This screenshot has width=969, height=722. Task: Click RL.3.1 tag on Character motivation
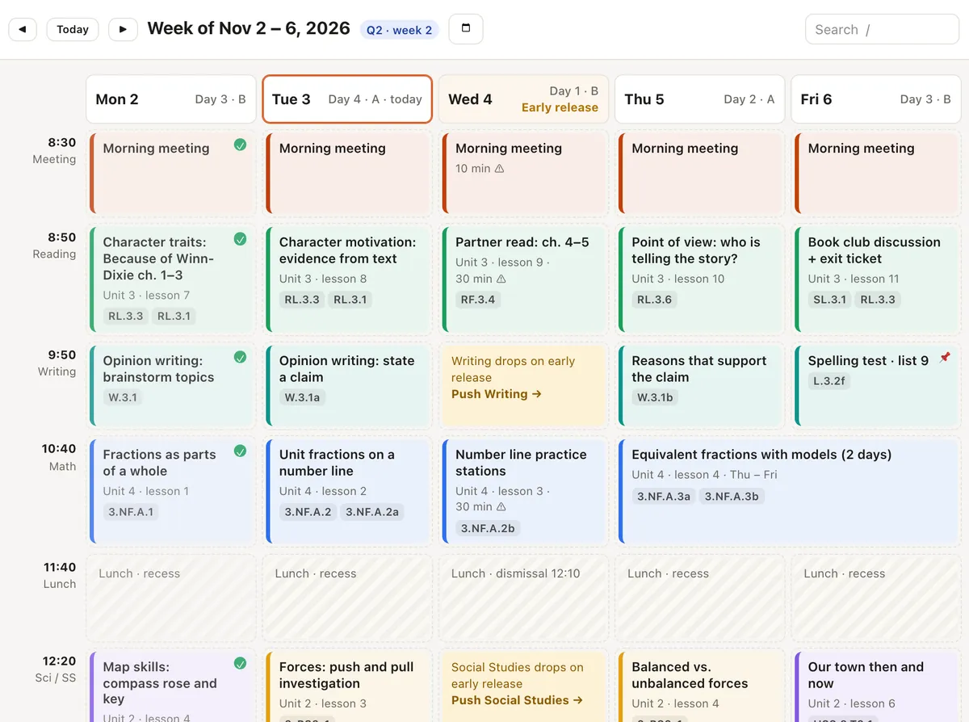tap(350, 300)
